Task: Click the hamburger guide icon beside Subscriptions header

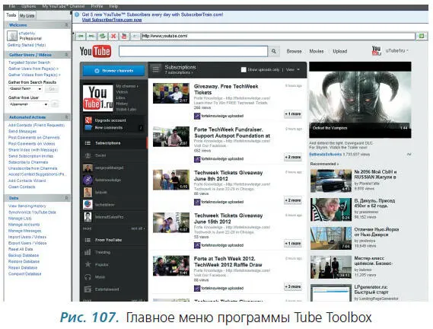Action: click(x=156, y=69)
